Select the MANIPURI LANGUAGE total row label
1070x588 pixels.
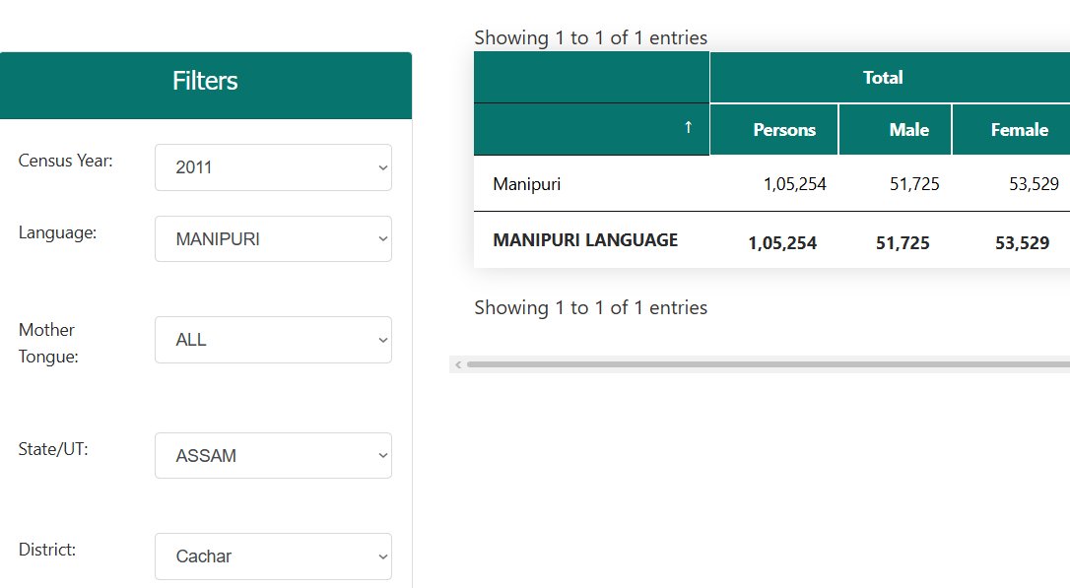pos(585,240)
